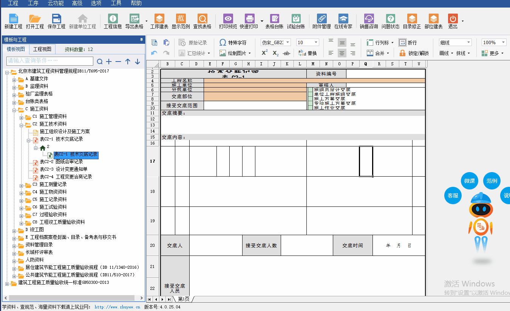Toggle 锁定/解锁 cell lock
Image resolution: width=510 pixels, height=311 pixels.
pos(414,53)
